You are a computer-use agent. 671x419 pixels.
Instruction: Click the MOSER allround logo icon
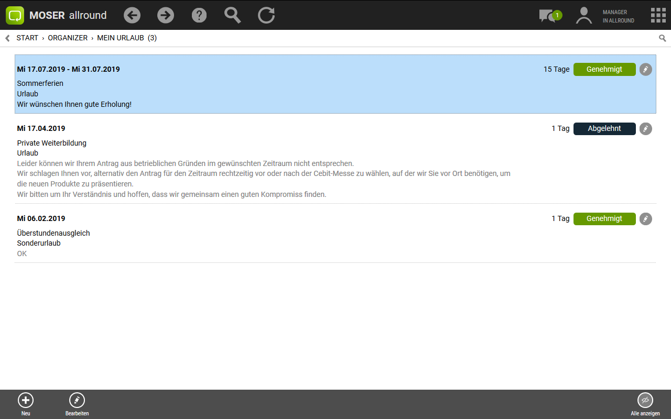(15, 15)
